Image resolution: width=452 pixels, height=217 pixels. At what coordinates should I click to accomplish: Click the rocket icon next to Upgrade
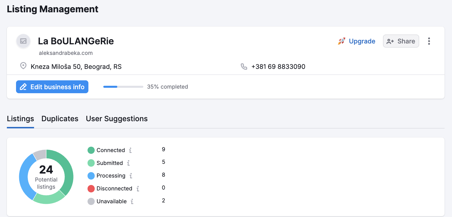tap(341, 41)
